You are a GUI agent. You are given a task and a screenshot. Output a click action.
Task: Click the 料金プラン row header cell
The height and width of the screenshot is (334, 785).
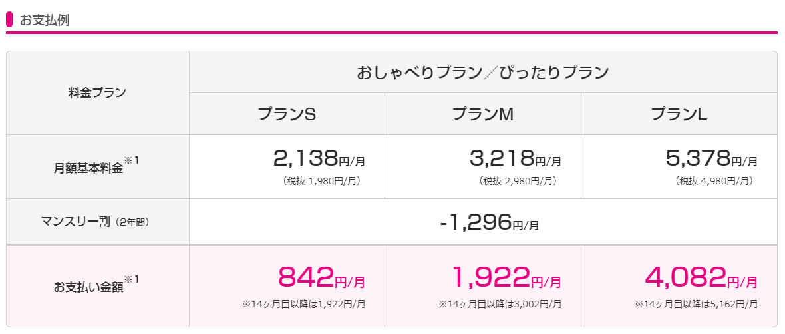[x=98, y=92]
